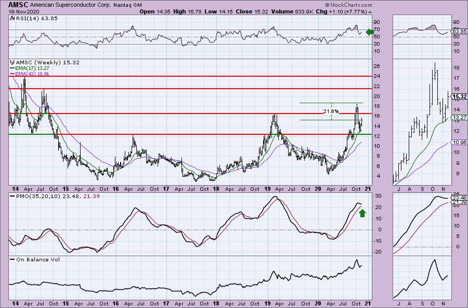The height and width of the screenshot is (308, 468).
Task: Click the line swatch before On Balance Vol
Action: click(x=12, y=259)
